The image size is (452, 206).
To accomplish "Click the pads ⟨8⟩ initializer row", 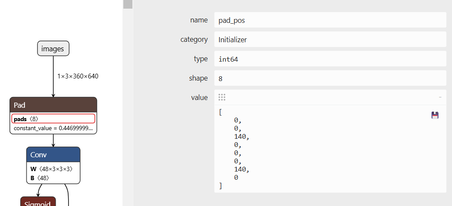I will click(53, 119).
